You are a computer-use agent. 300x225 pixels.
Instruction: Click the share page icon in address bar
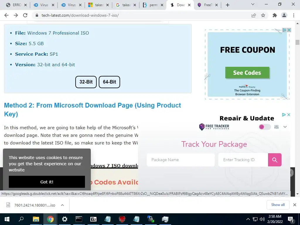(254, 15)
